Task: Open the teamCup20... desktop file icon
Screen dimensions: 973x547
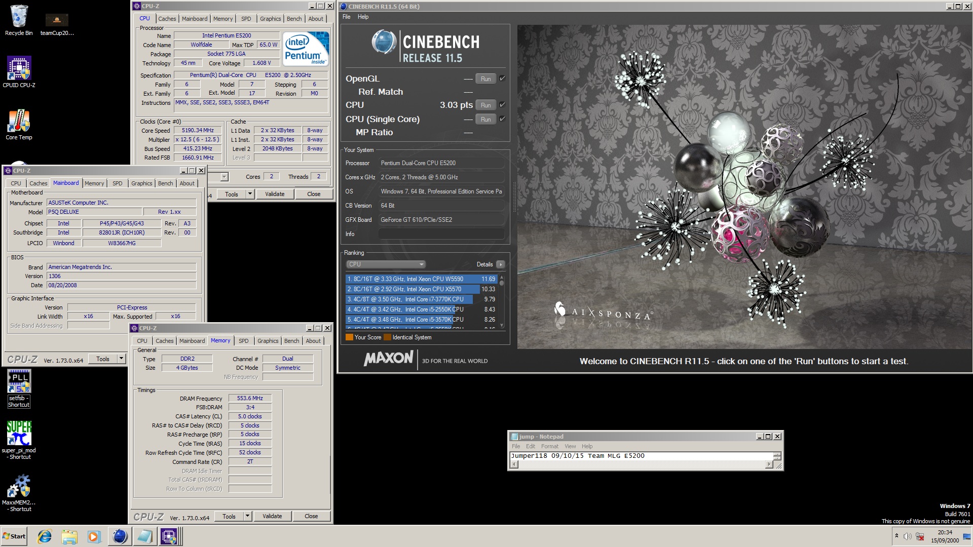Action: pos(57,23)
